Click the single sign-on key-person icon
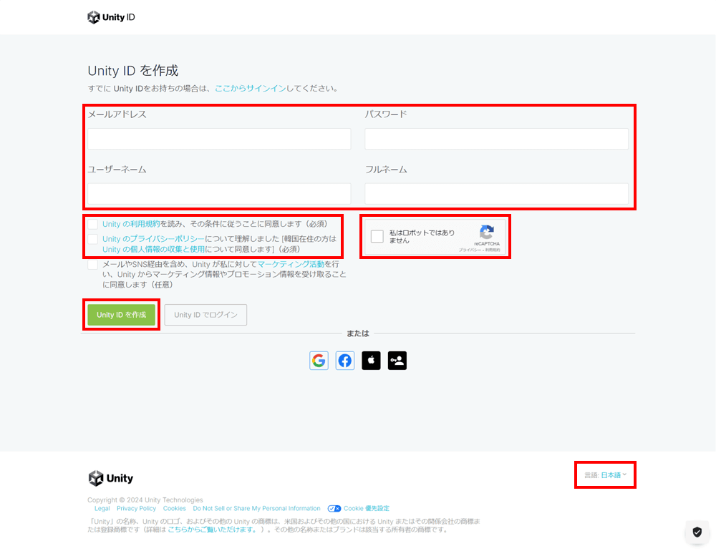The width and height of the screenshot is (716, 551). tap(397, 361)
